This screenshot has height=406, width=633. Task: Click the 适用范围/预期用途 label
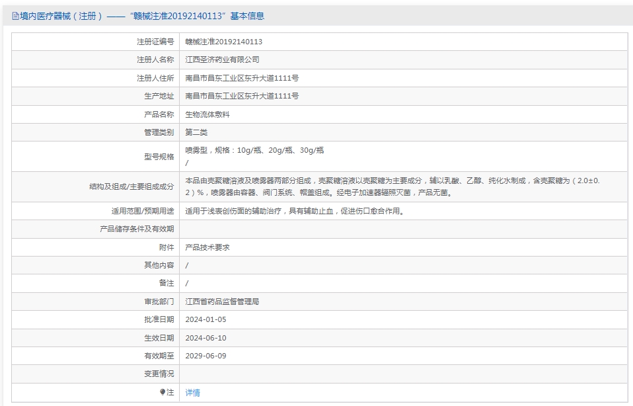point(143,211)
